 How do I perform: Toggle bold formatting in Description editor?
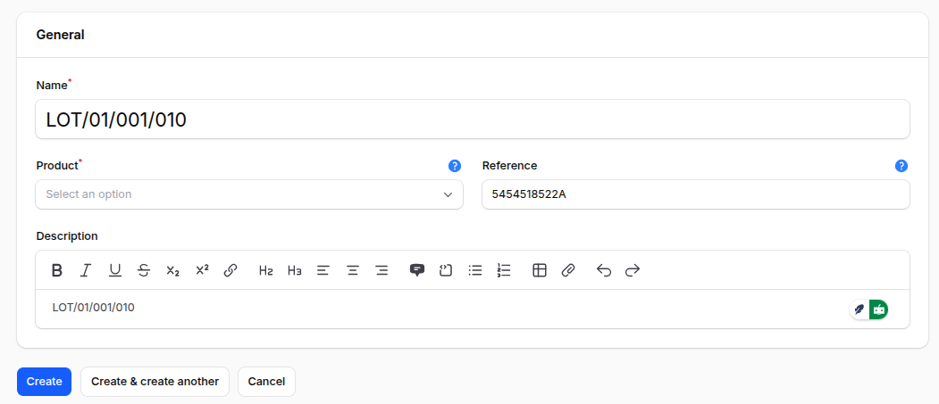pos(56,270)
